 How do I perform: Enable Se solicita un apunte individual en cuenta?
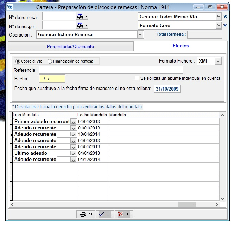[137, 78]
